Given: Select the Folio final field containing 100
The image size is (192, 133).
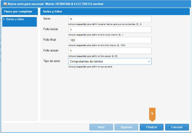Looking at the screenshot, I should [x=110, y=40].
